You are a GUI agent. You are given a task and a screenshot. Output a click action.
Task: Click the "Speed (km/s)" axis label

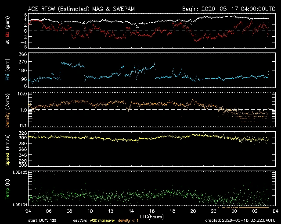coord(7,150)
